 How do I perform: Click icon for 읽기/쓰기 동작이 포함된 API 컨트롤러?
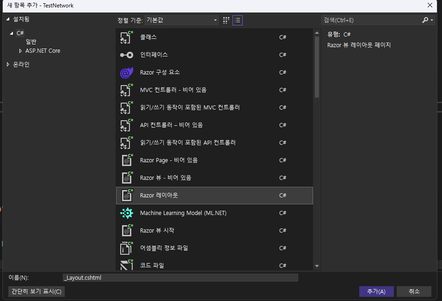[x=127, y=142]
